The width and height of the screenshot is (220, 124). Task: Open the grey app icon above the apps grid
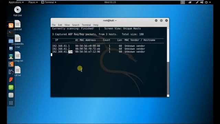coord(11,95)
